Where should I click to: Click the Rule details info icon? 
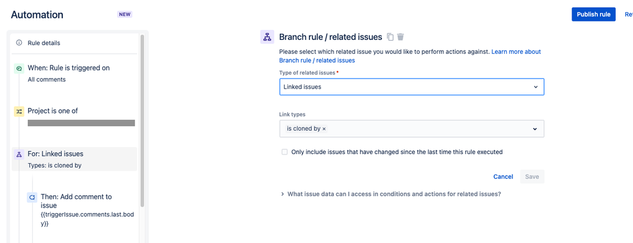click(x=19, y=43)
